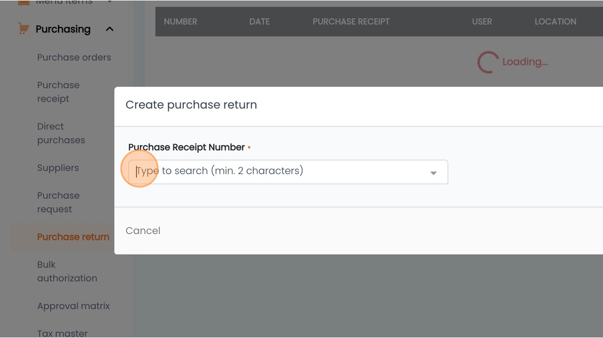Click the DATE column header
This screenshot has width=603, height=338.
click(260, 22)
